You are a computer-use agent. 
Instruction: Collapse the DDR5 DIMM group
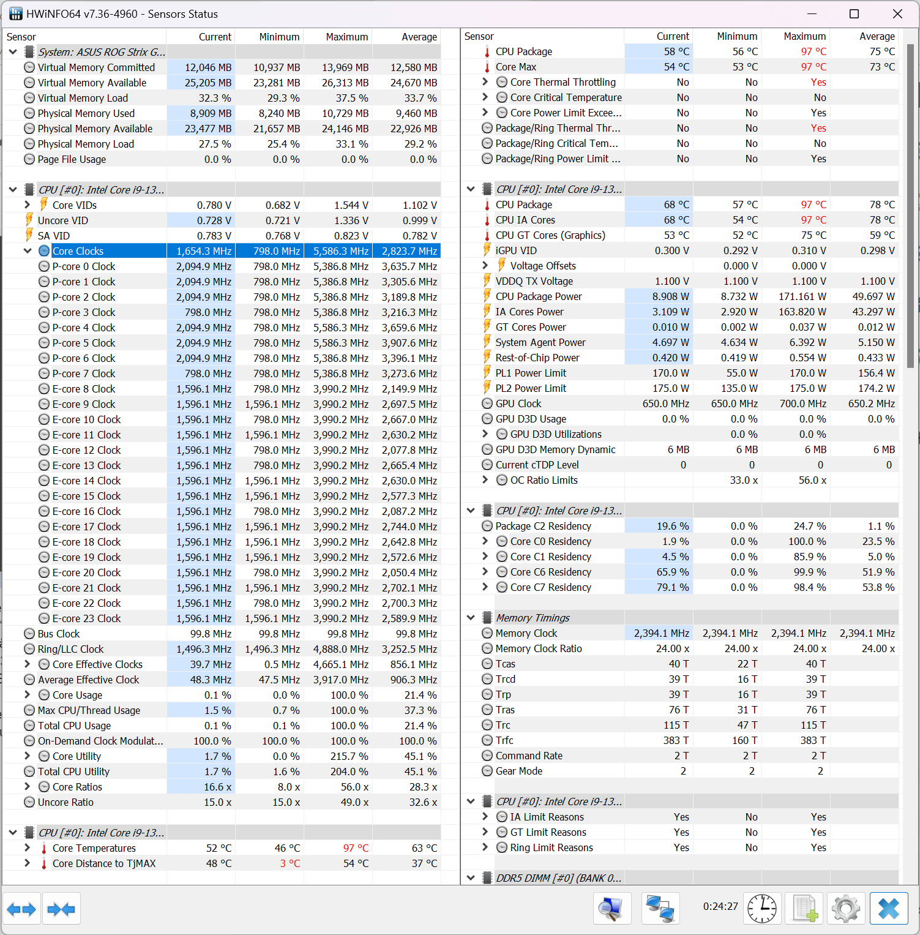point(471,878)
